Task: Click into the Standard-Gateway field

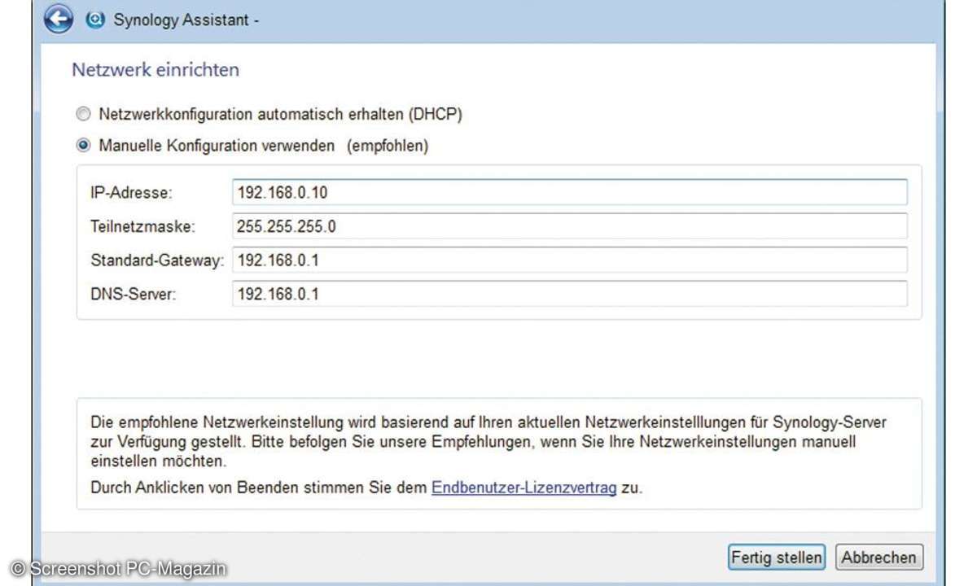Action: pyautogui.click(x=569, y=260)
